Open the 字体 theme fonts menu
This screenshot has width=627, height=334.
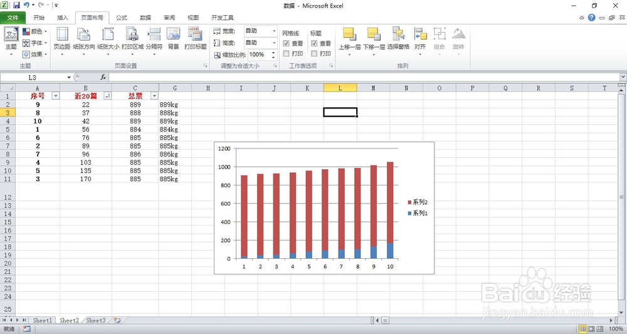pos(34,43)
